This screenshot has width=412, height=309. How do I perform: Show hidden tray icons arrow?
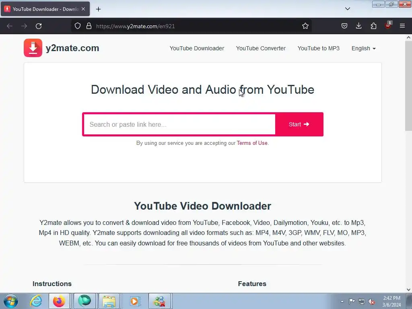click(342, 301)
